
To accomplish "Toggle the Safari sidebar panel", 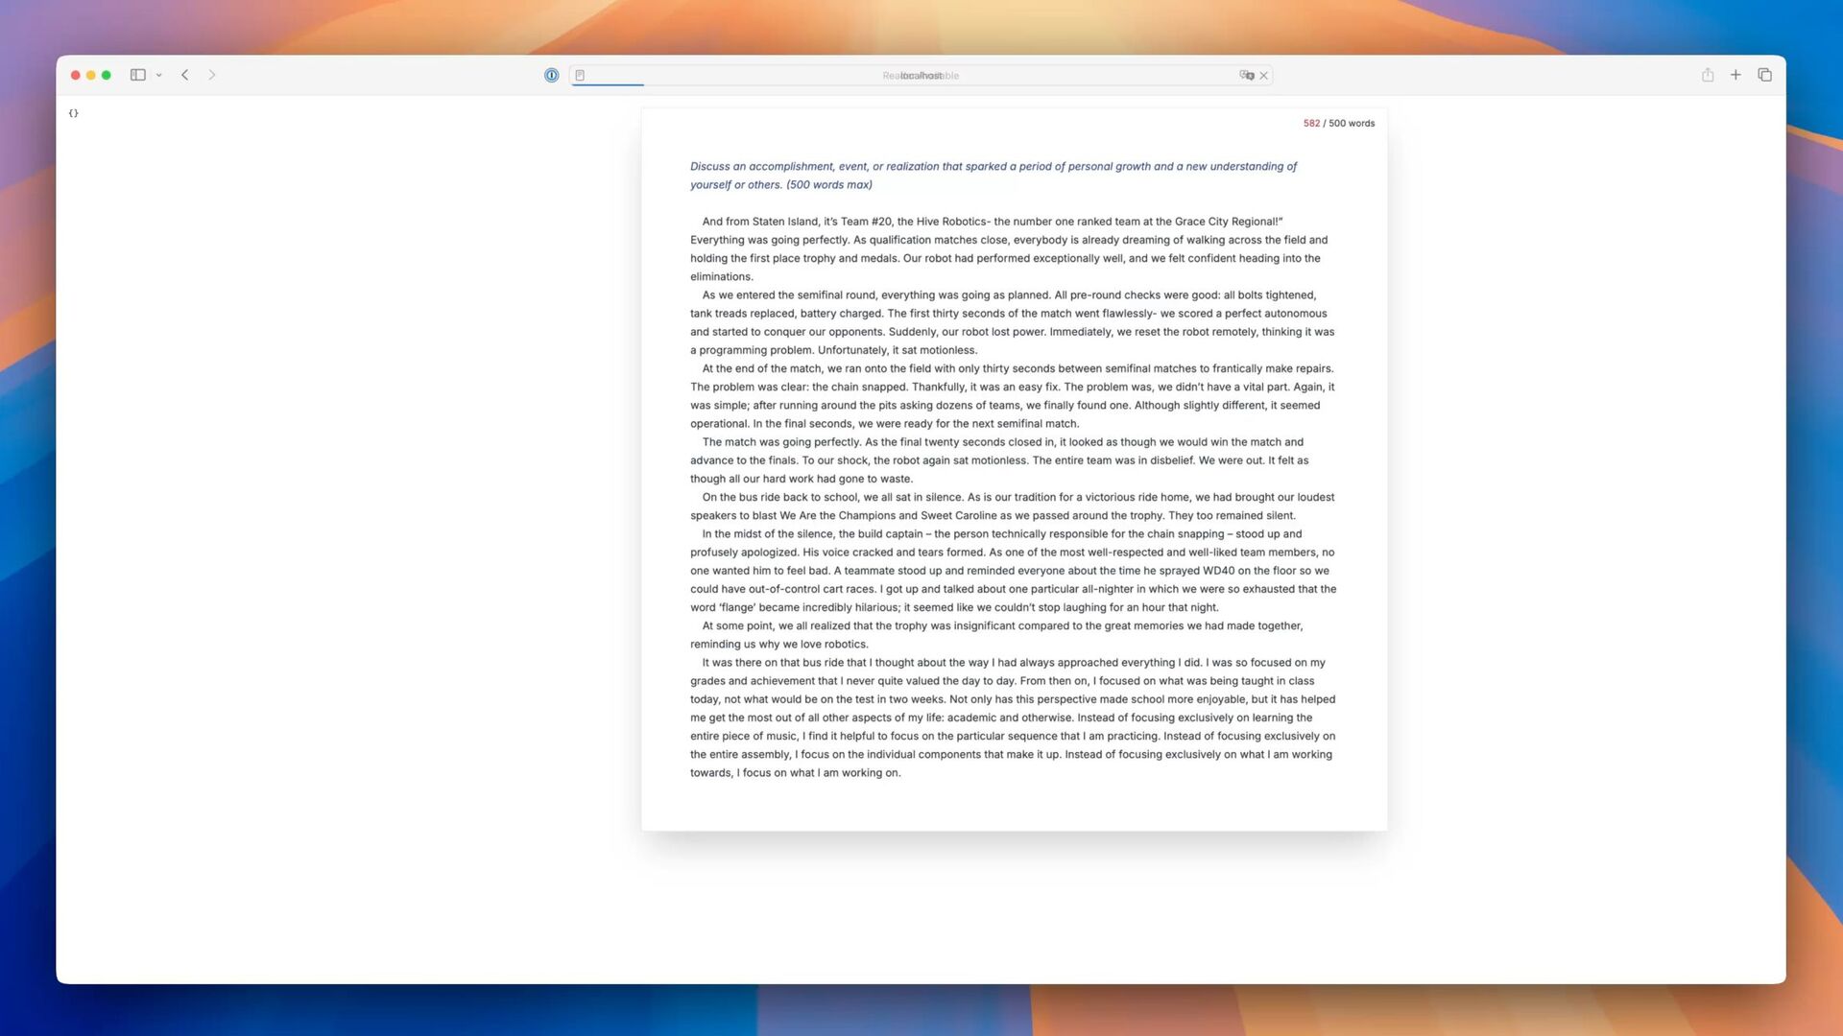I will coord(137,75).
